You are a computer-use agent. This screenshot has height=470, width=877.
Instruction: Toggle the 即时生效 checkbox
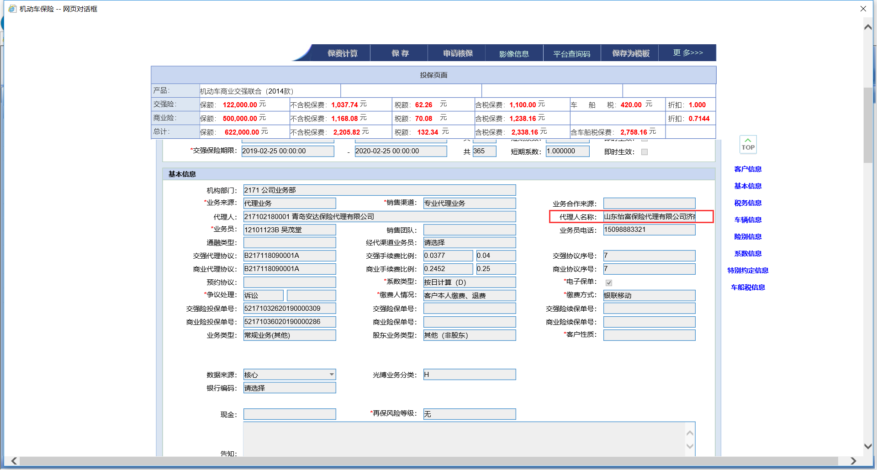click(644, 152)
